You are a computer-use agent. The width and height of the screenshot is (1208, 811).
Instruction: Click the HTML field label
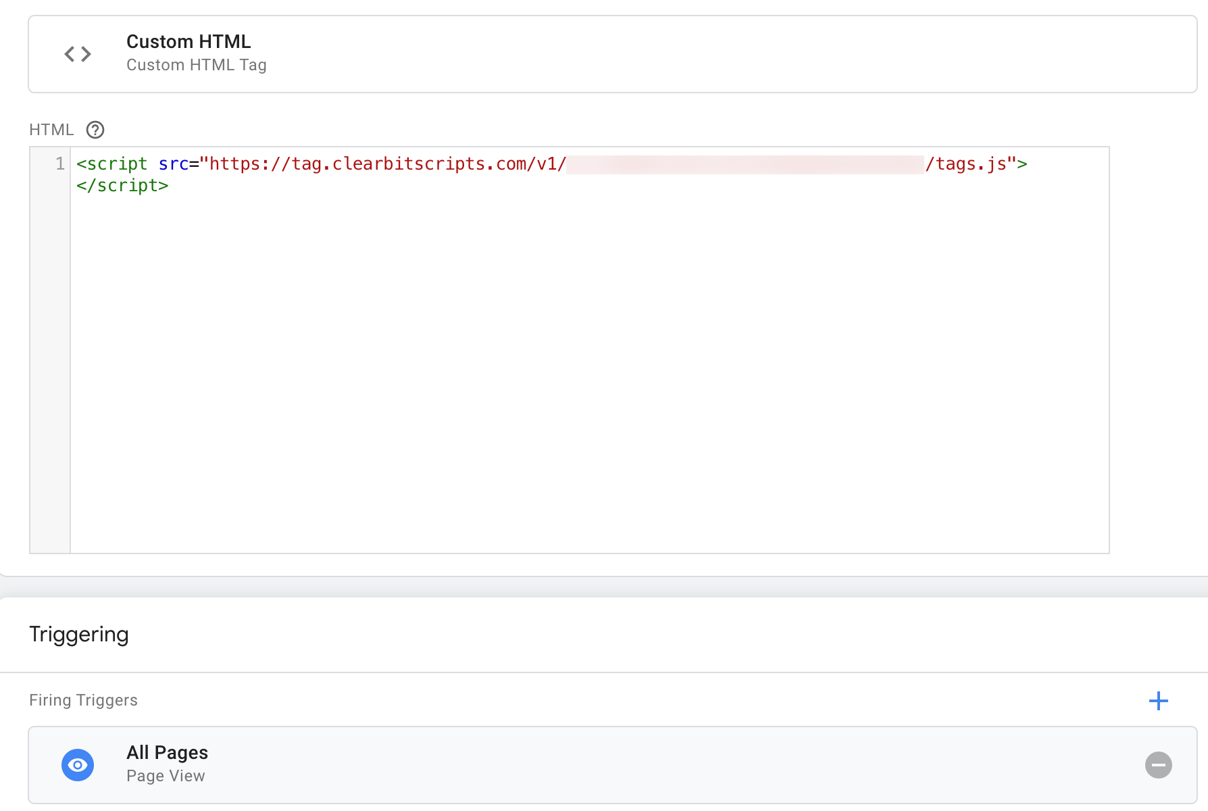(x=51, y=130)
